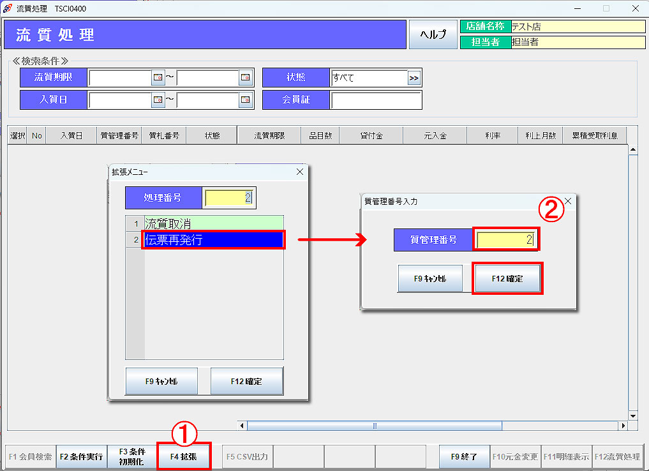
Task: Reset conditions with F3 条件初期化
Action: [x=132, y=457]
